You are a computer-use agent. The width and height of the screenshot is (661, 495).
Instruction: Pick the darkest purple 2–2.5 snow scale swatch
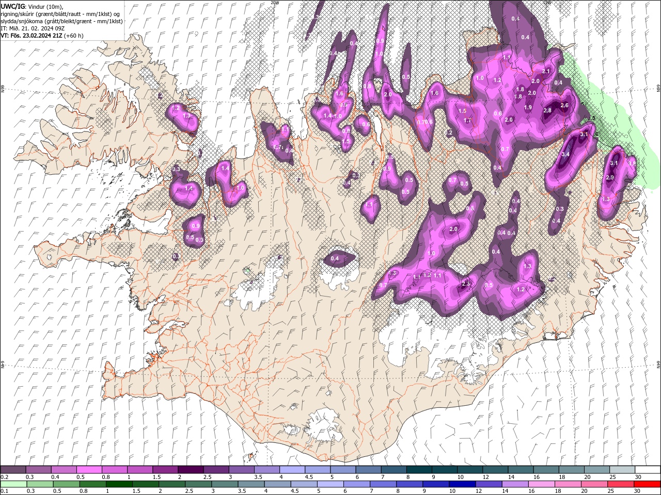pyautogui.click(x=191, y=470)
